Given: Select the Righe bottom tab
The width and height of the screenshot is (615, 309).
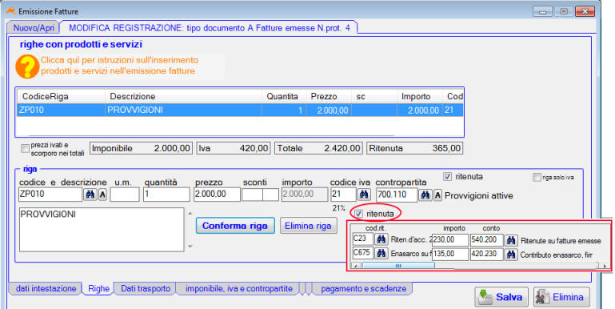Looking at the screenshot, I should (98, 288).
